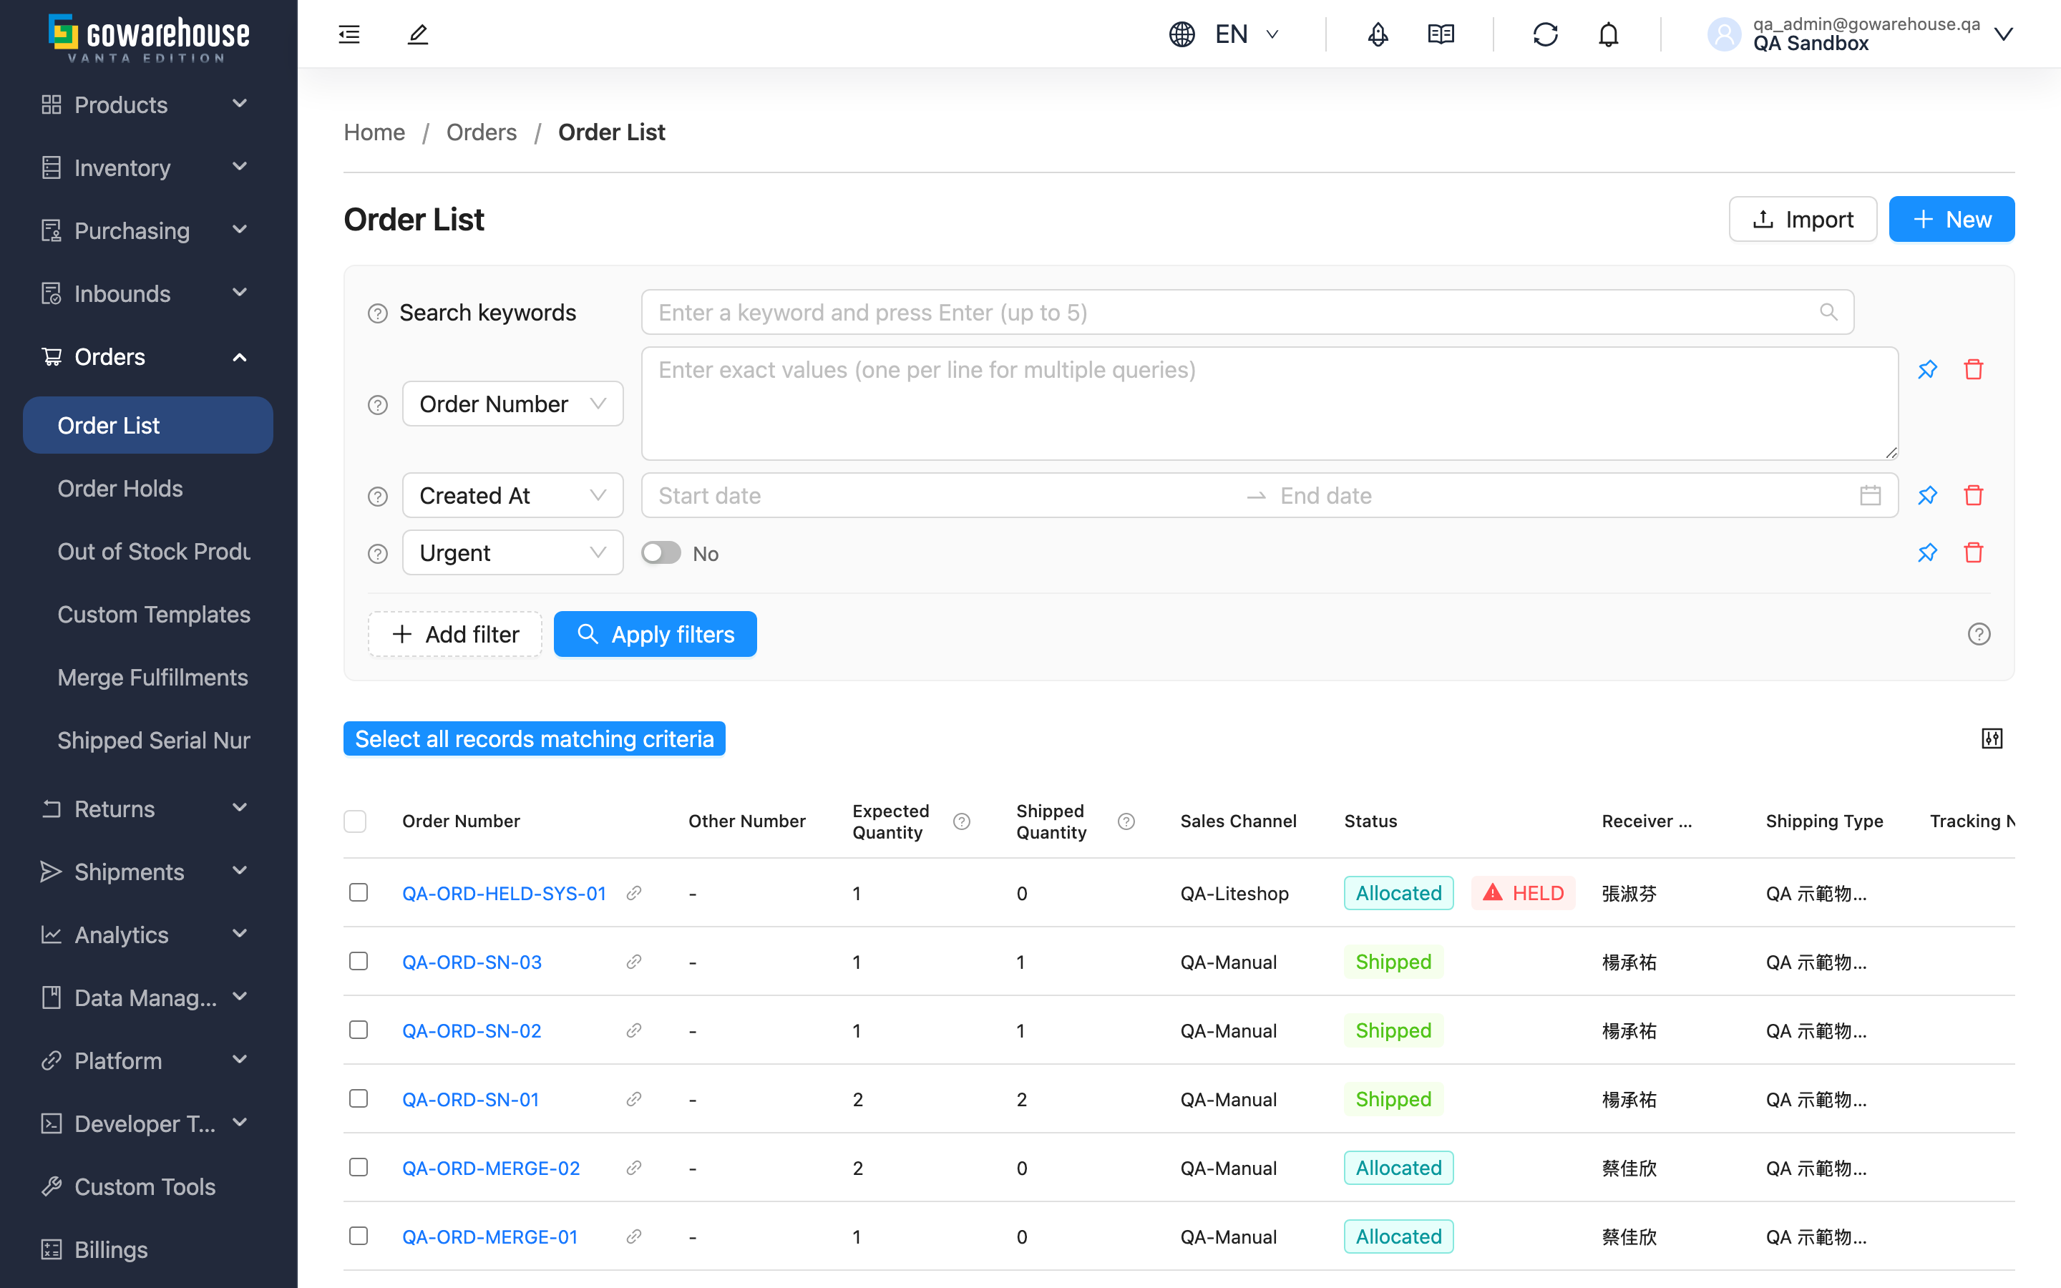The width and height of the screenshot is (2061, 1288).
Task: Go to Orders breadcrumb link
Action: point(481,132)
